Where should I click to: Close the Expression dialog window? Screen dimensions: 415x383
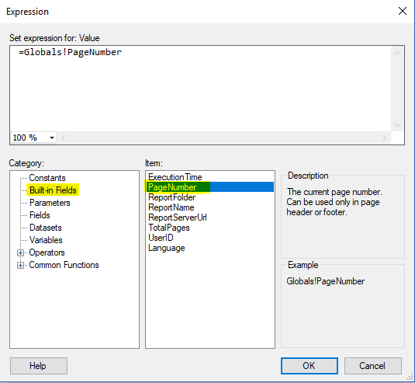coord(403,11)
